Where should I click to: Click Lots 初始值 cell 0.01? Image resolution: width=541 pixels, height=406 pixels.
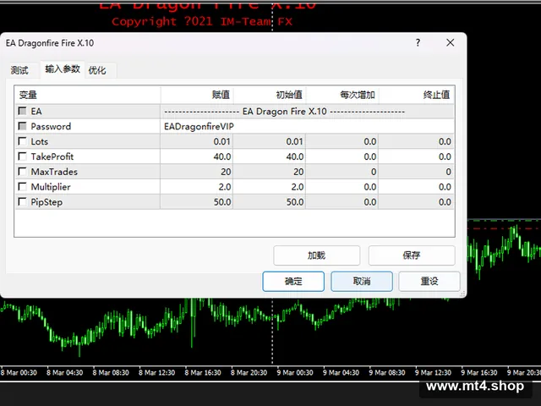pos(270,141)
